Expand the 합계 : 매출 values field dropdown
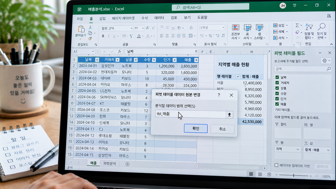 328,150
